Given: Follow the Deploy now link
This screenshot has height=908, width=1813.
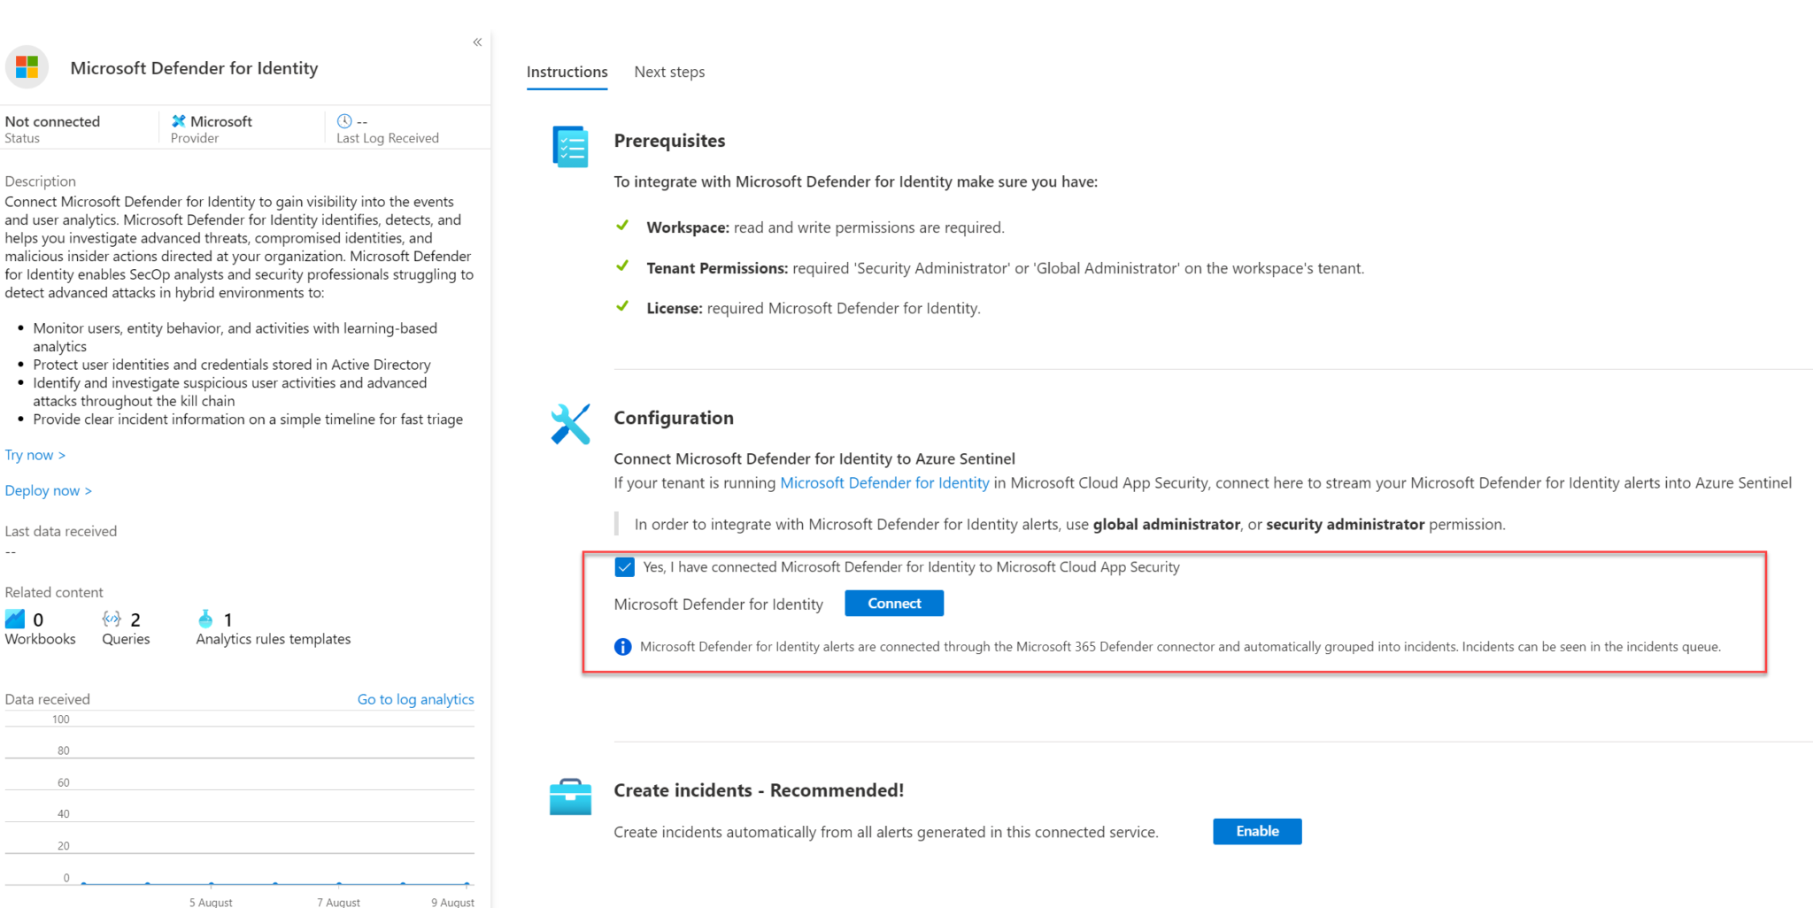Looking at the screenshot, I should click(49, 490).
